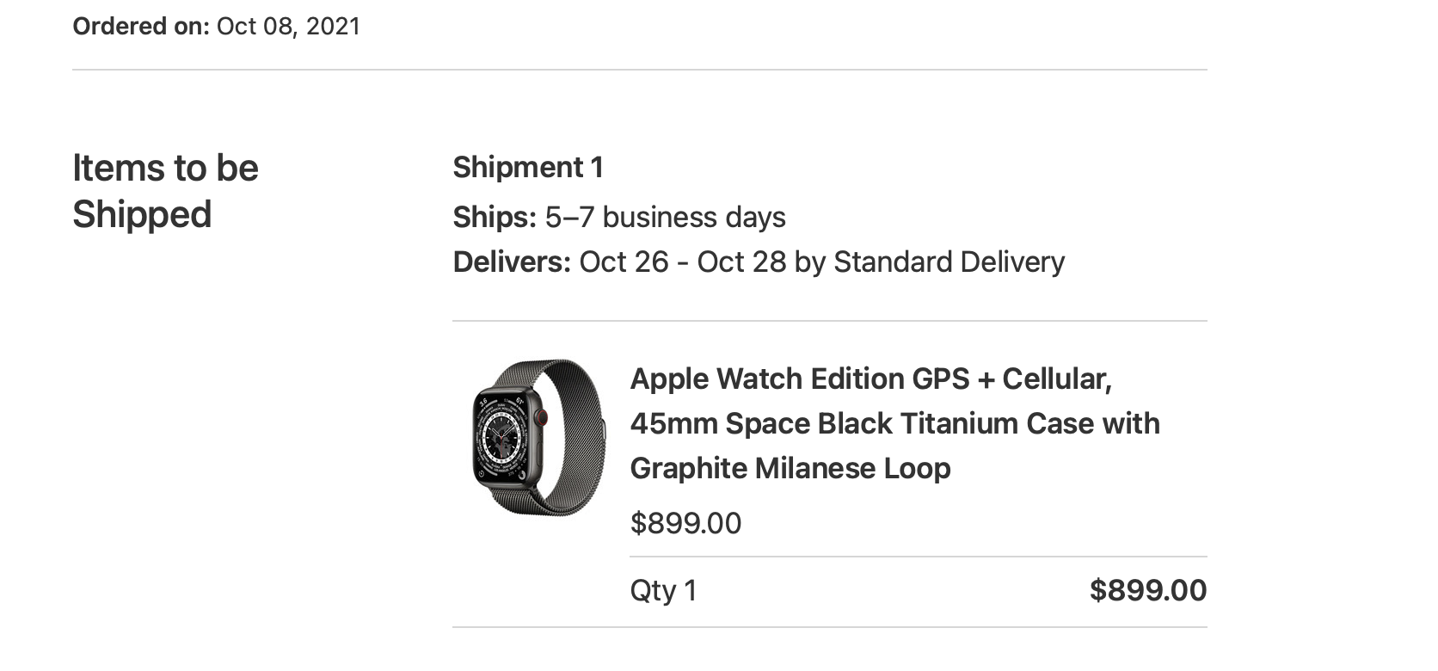The image size is (1438, 671).
Task: Click the Items to be Shipped heading
Action: click(x=165, y=191)
